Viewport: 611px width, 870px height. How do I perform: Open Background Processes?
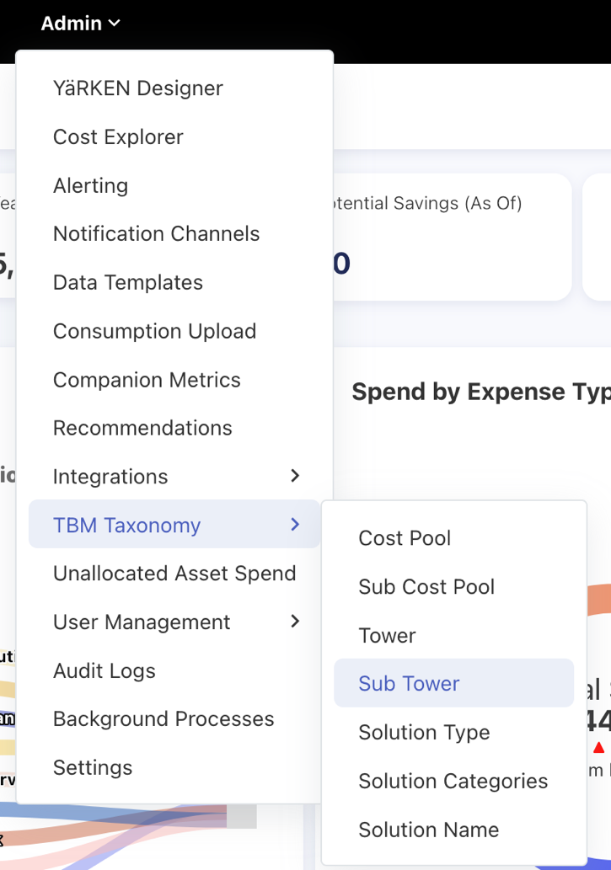coord(163,719)
